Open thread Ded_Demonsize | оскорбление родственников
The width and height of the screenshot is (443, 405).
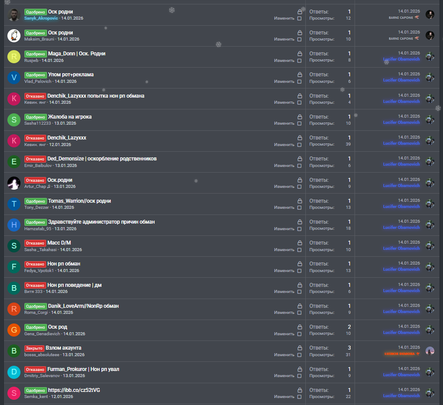[102, 159]
